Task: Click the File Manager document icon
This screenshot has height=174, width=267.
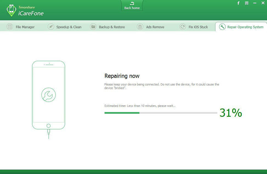Action: click(10, 27)
